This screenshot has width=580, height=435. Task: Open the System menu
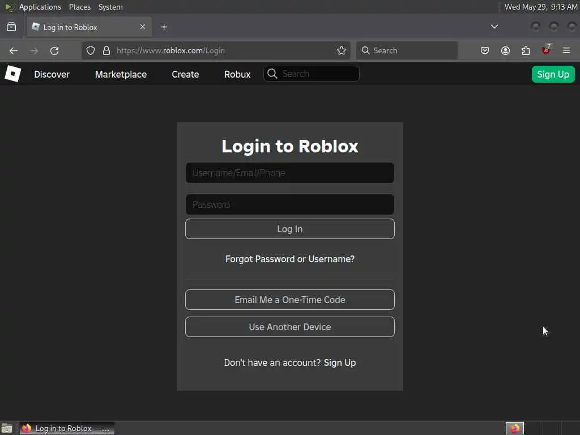click(x=110, y=7)
